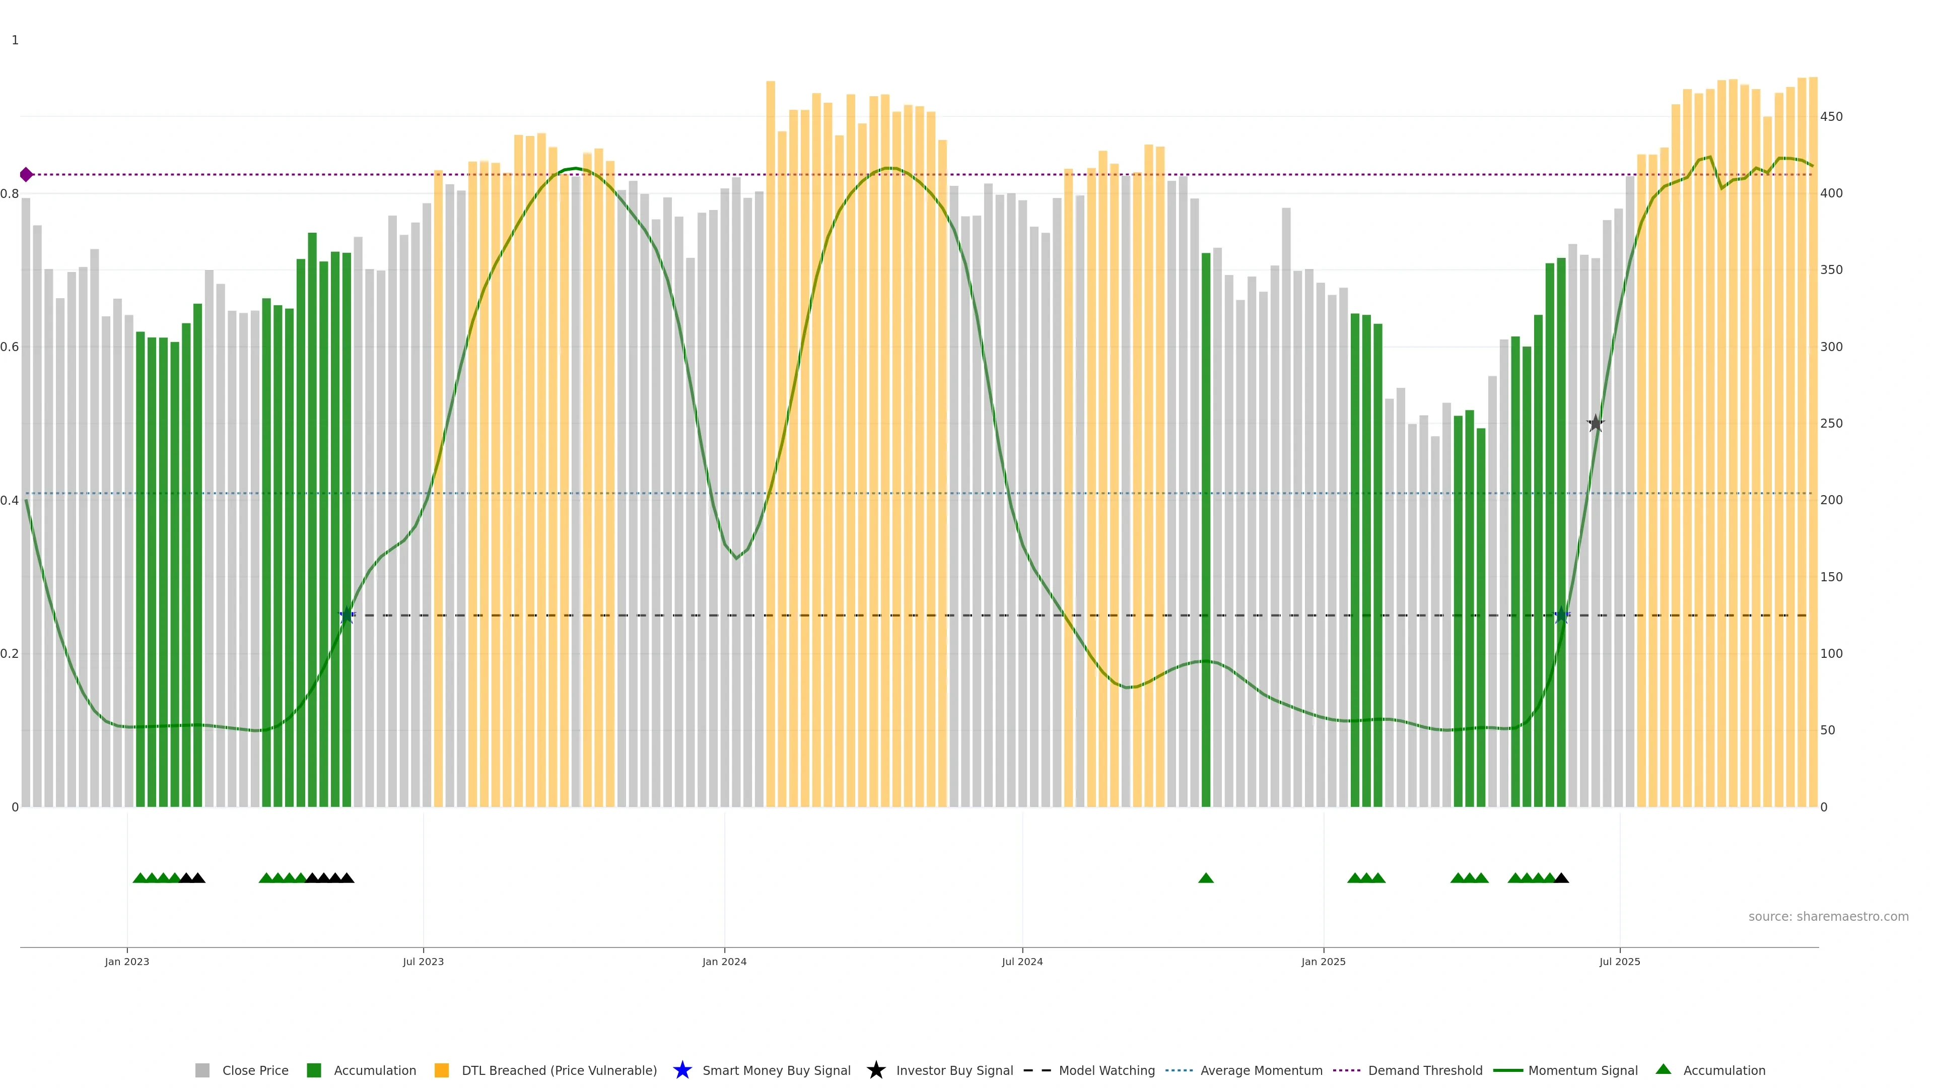Click the purple diamond Demand Threshold marker
The height and width of the screenshot is (1088, 1934).
point(26,174)
